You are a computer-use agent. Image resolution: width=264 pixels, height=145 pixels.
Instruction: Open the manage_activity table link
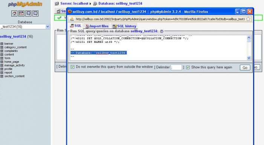point(14,65)
